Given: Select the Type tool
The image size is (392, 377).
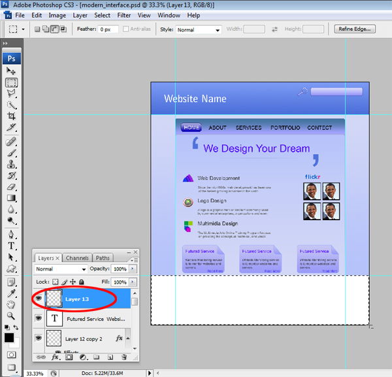Looking at the screenshot, I should [x=11, y=246].
